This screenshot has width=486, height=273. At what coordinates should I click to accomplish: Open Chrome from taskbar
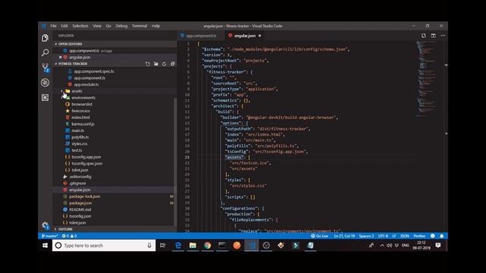[207, 246]
